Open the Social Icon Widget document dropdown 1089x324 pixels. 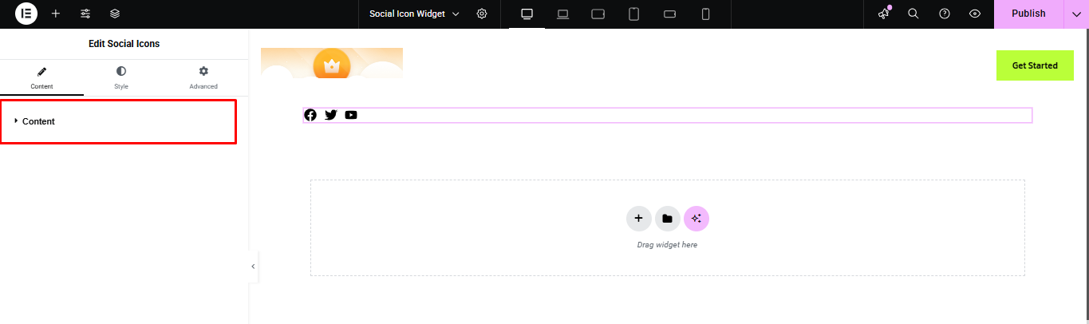pos(414,14)
